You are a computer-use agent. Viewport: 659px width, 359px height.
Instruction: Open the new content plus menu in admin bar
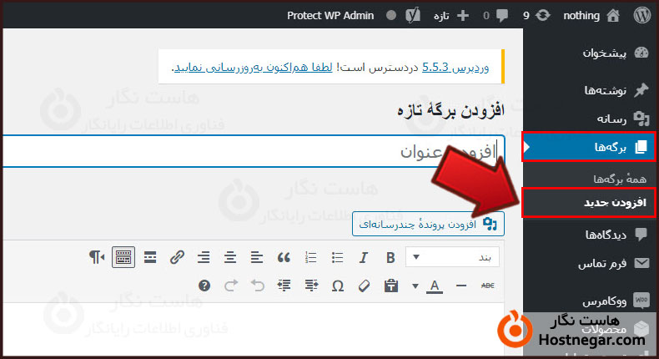[463, 15]
